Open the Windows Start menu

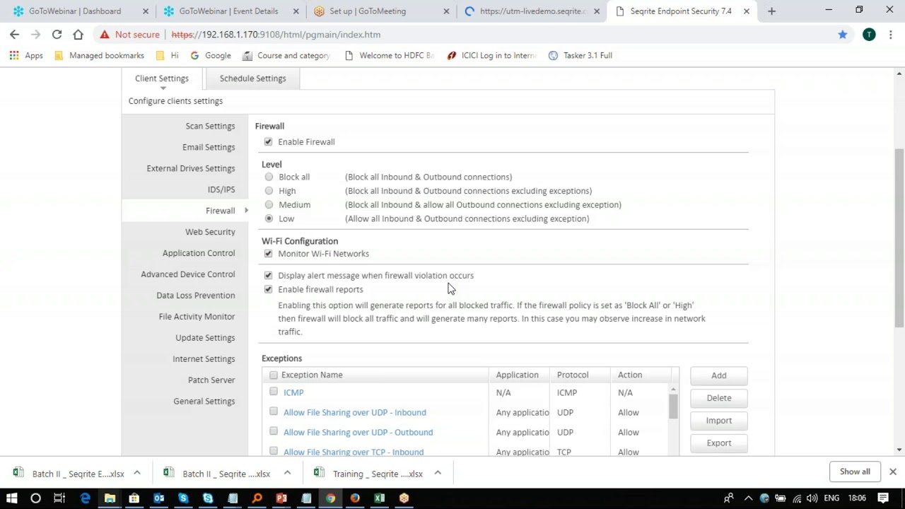(x=12, y=498)
